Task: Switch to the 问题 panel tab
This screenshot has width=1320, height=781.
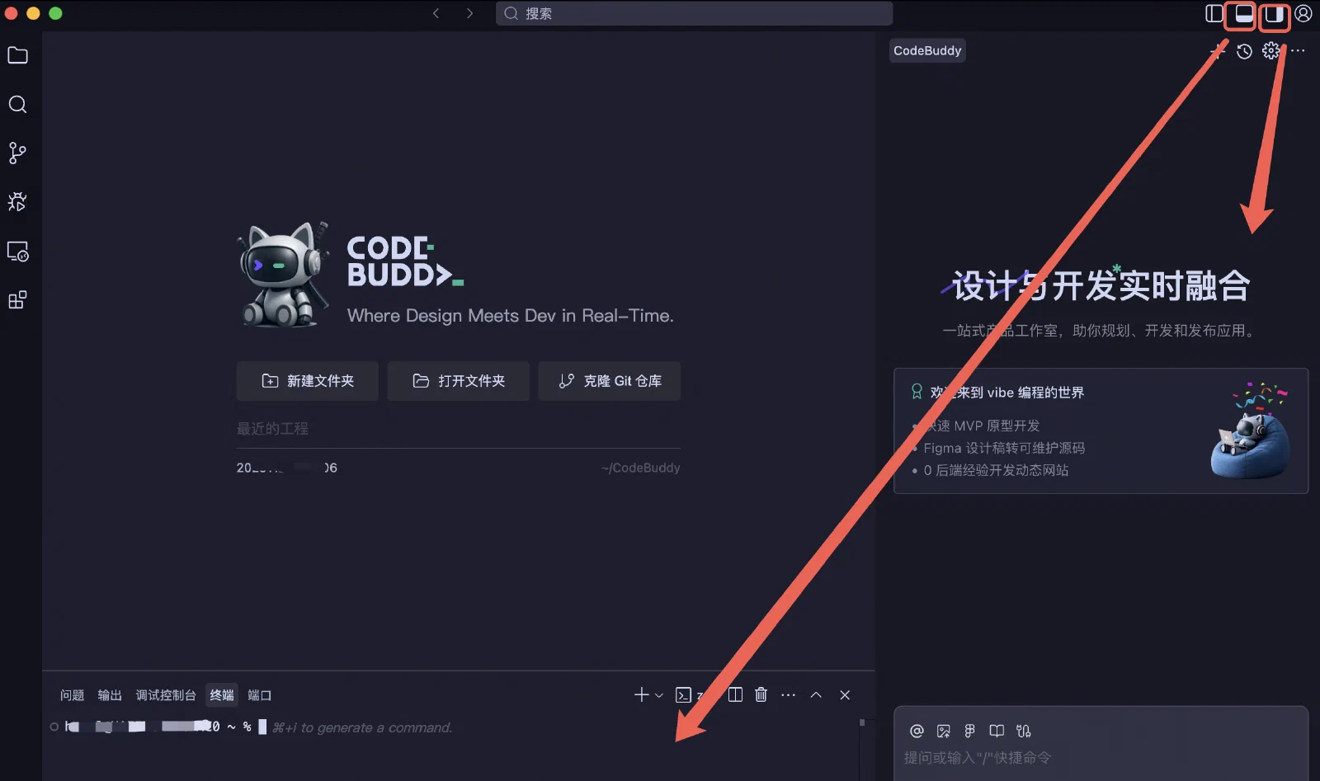Action: click(72, 695)
